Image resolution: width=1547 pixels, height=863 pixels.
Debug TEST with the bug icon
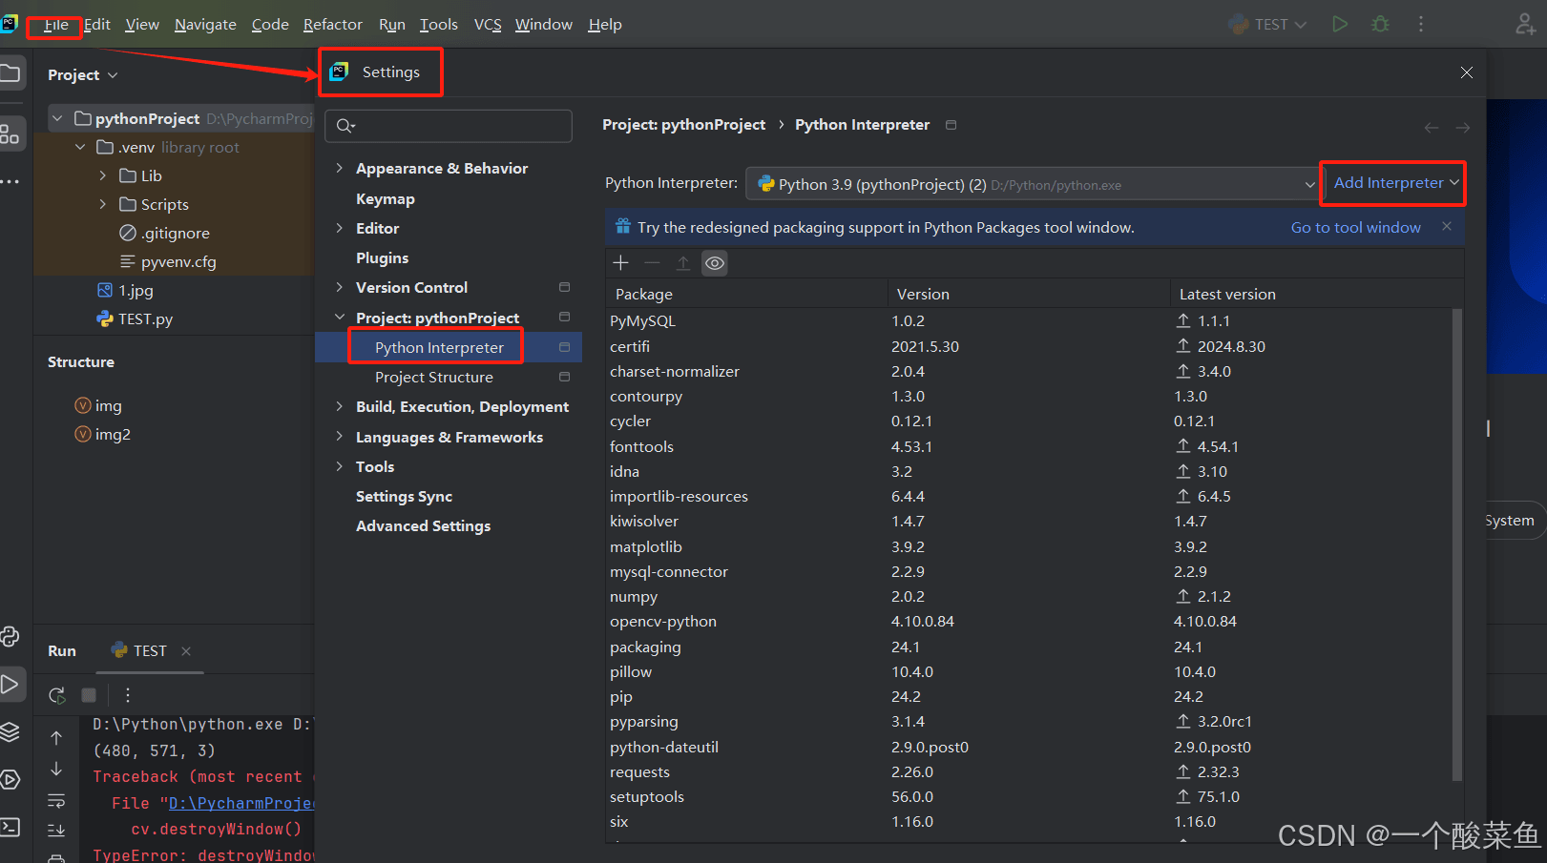coord(1380,24)
